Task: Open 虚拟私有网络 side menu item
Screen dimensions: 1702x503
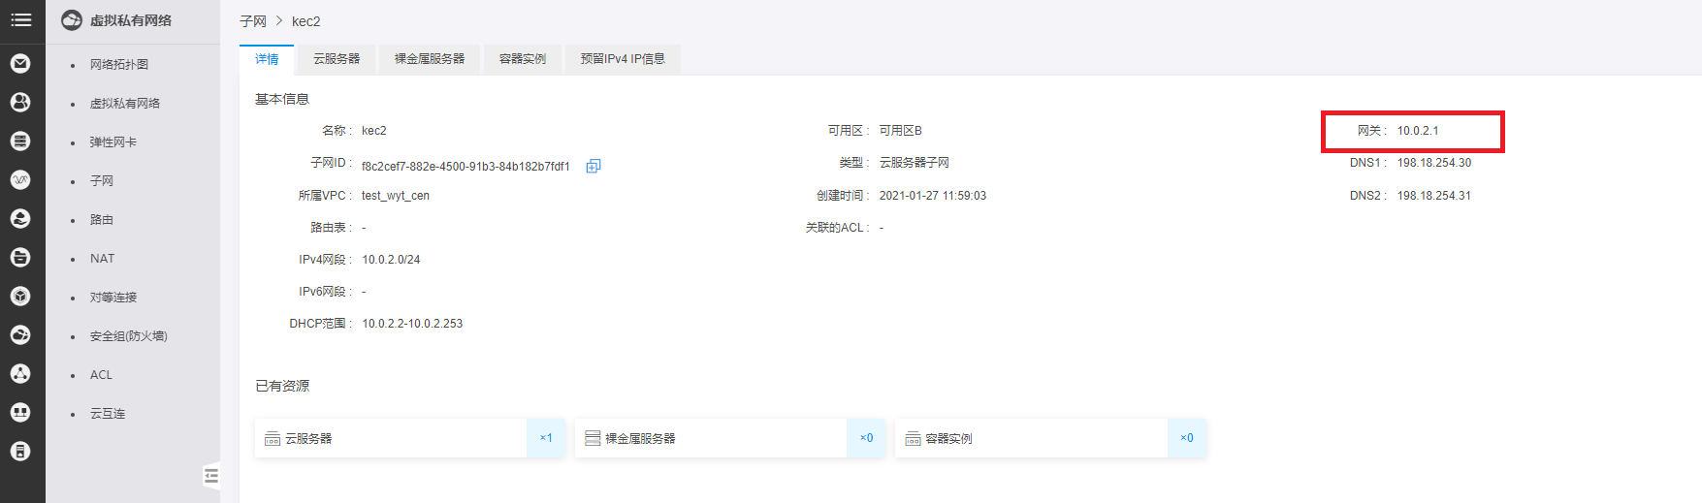Action: (x=125, y=104)
